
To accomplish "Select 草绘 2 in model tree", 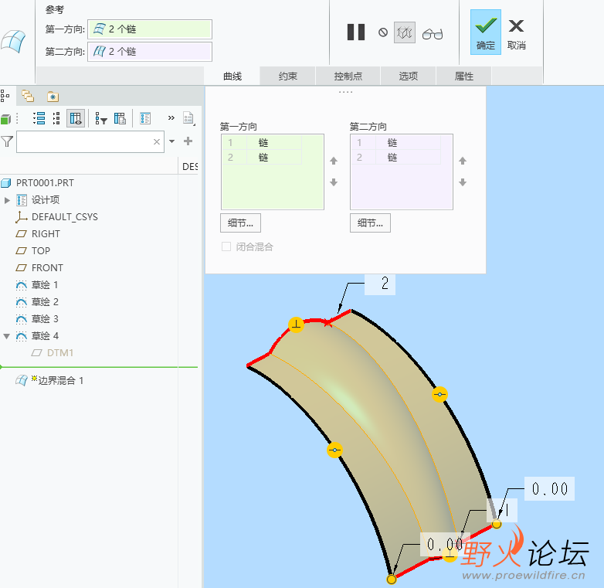I will 45,301.
